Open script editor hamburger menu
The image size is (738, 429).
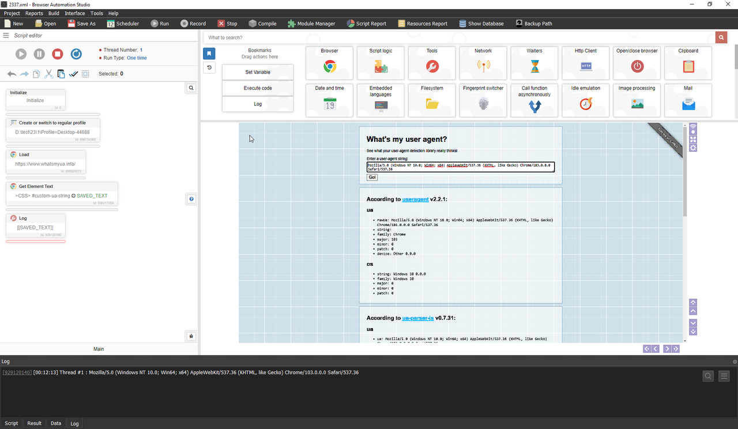tap(6, 35)
